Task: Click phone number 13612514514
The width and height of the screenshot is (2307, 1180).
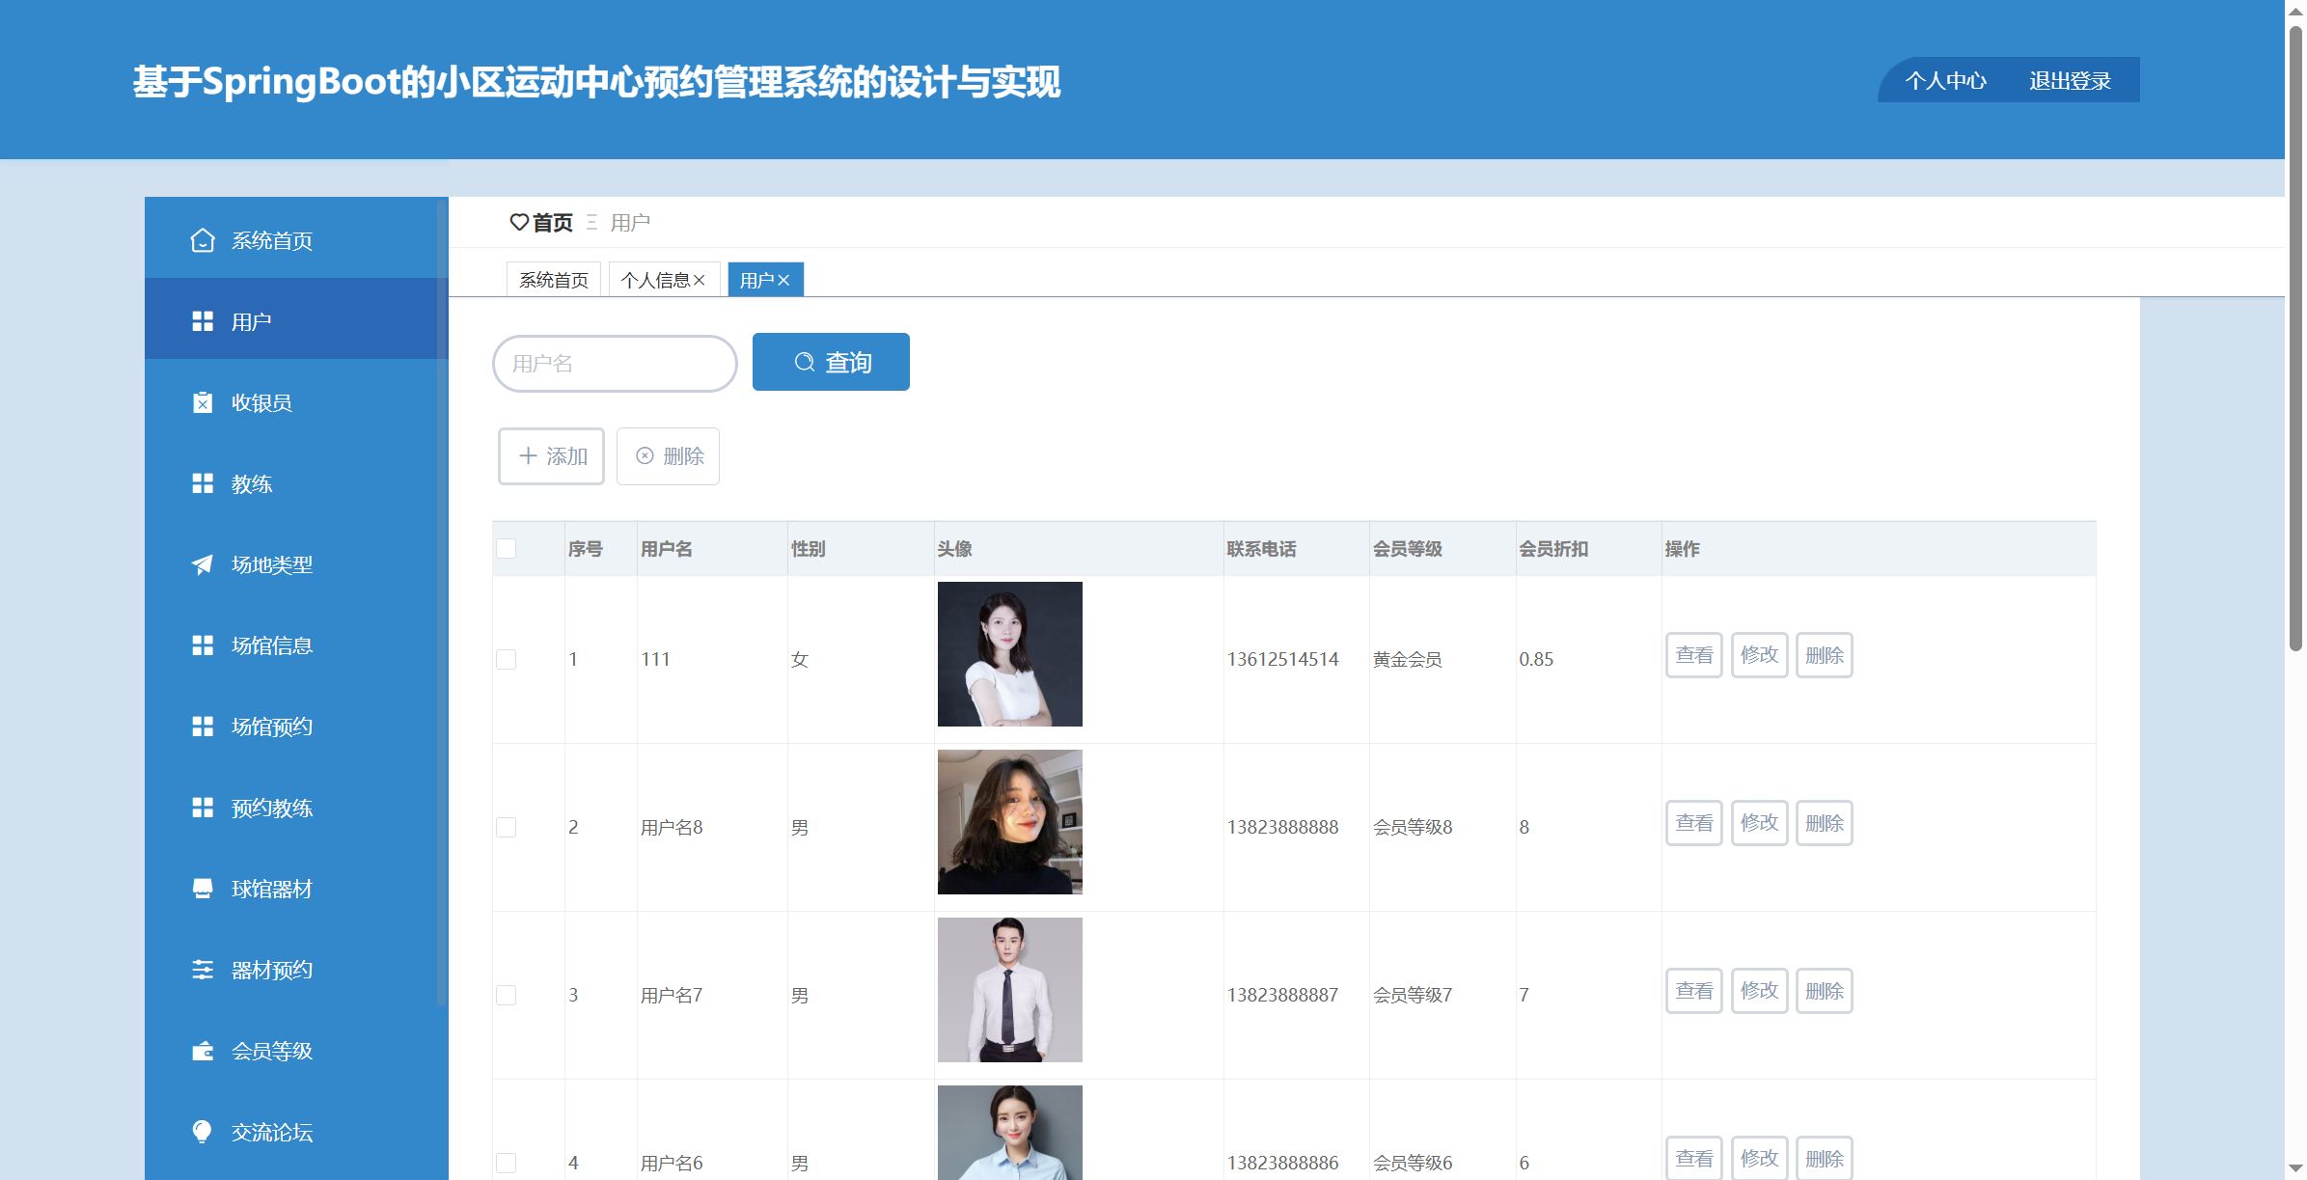Action: [1282, 659]
